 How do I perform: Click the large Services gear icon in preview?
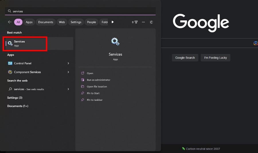(115, 42)
